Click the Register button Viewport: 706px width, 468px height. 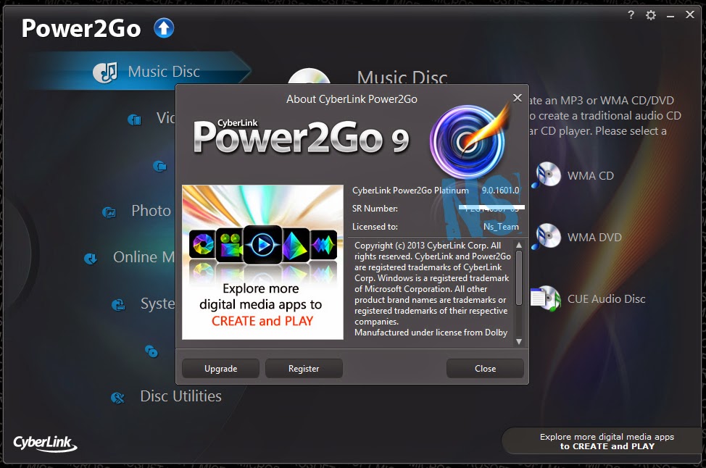(x=304, y=368)
